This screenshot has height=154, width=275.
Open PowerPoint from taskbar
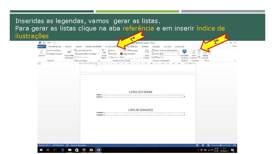coord(91,150)
